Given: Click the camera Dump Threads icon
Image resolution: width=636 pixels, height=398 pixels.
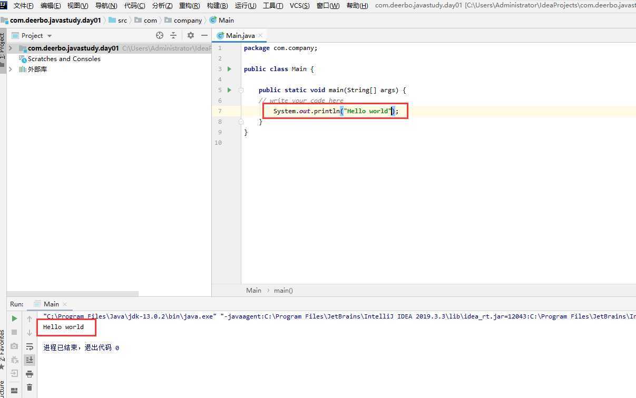Looking at the screenshot, I should click(14, 346).
